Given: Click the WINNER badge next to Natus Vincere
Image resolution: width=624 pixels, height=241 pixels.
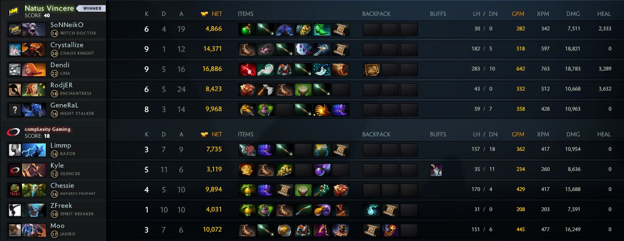Looking at the screenshot, I should coord(91,8).
